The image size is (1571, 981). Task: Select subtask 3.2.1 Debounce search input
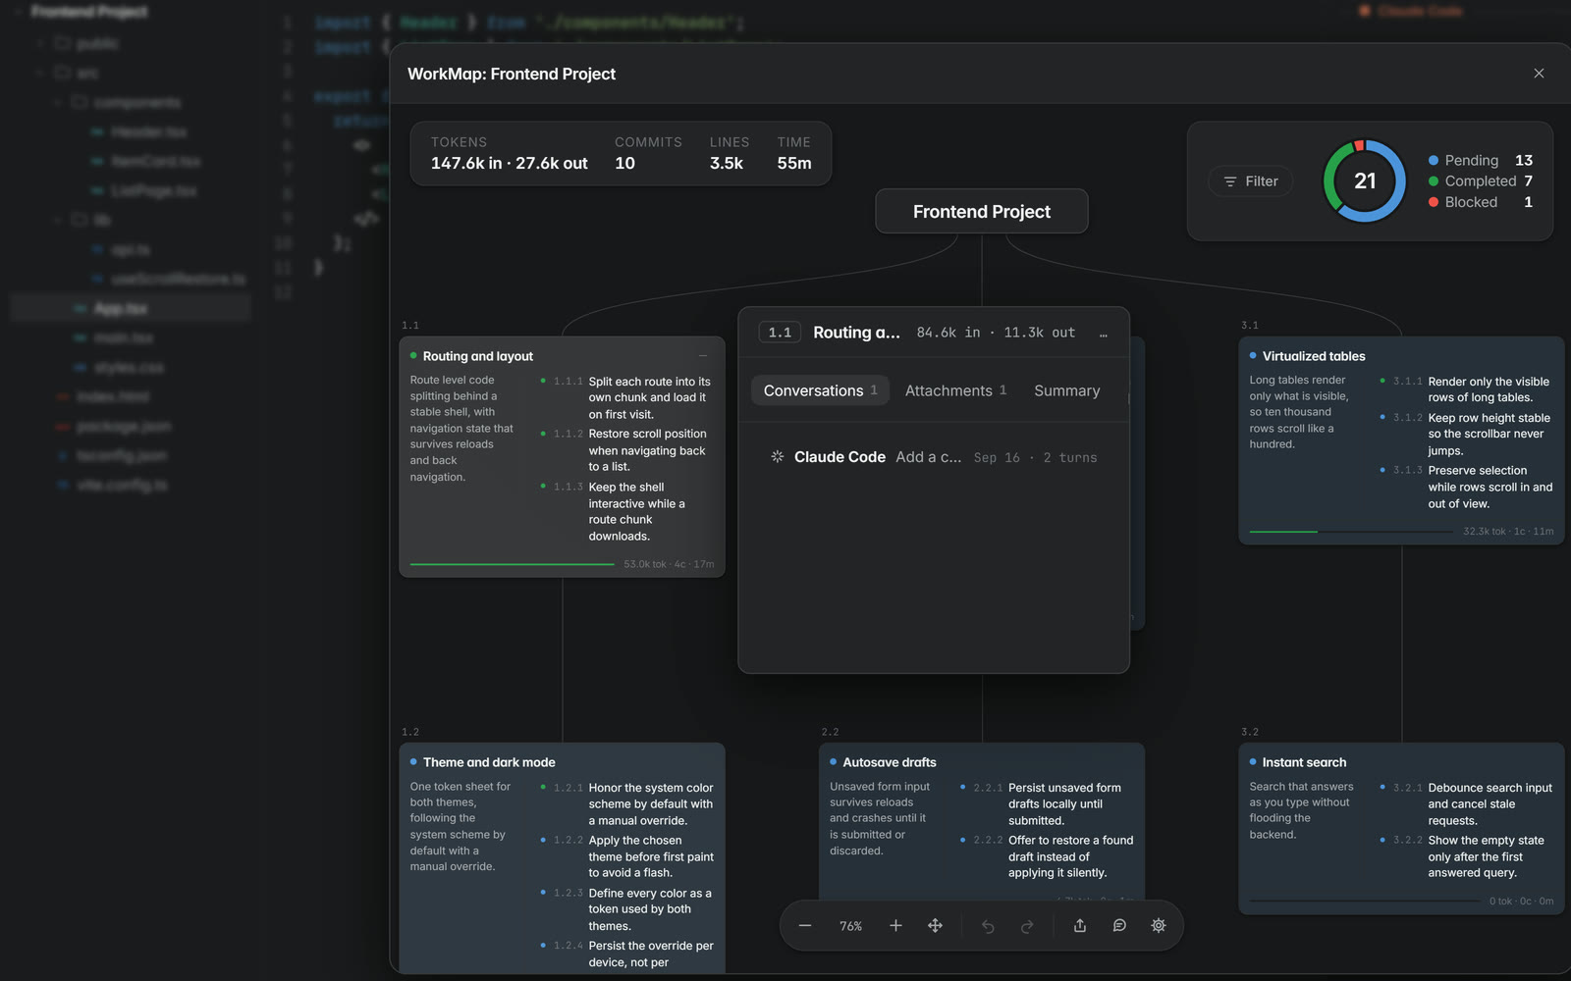[1467, 803]
